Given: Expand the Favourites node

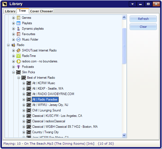Looking at the screenshot, I should click(13, 34).
